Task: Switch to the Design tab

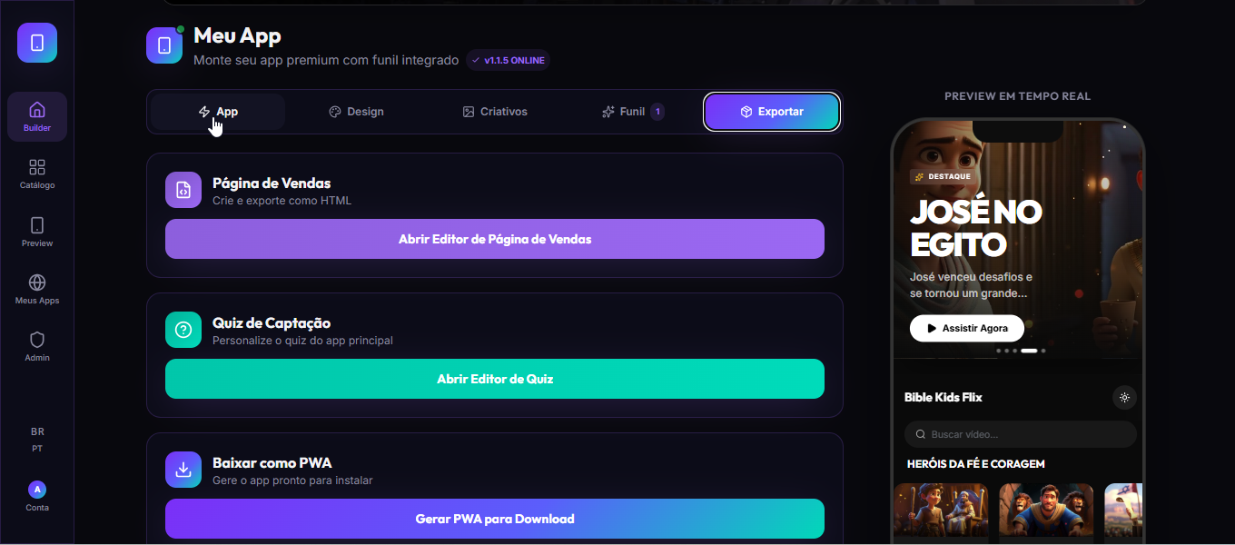Action: pos(356,112)
